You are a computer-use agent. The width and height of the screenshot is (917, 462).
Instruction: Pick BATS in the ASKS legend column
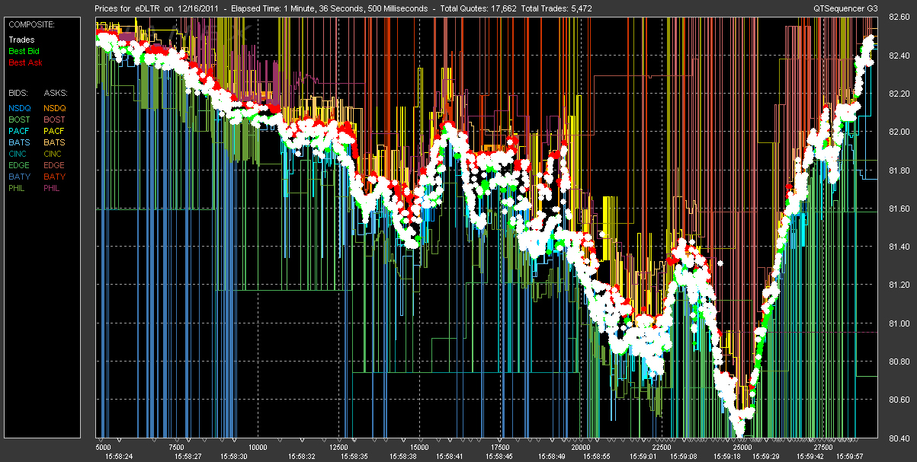54,142
